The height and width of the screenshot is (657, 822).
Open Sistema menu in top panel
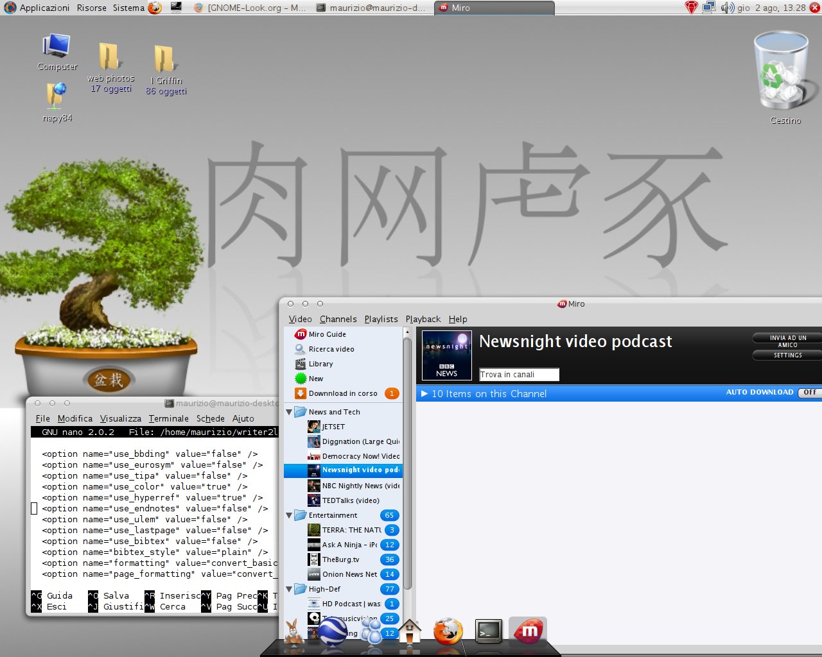point(128,8)
